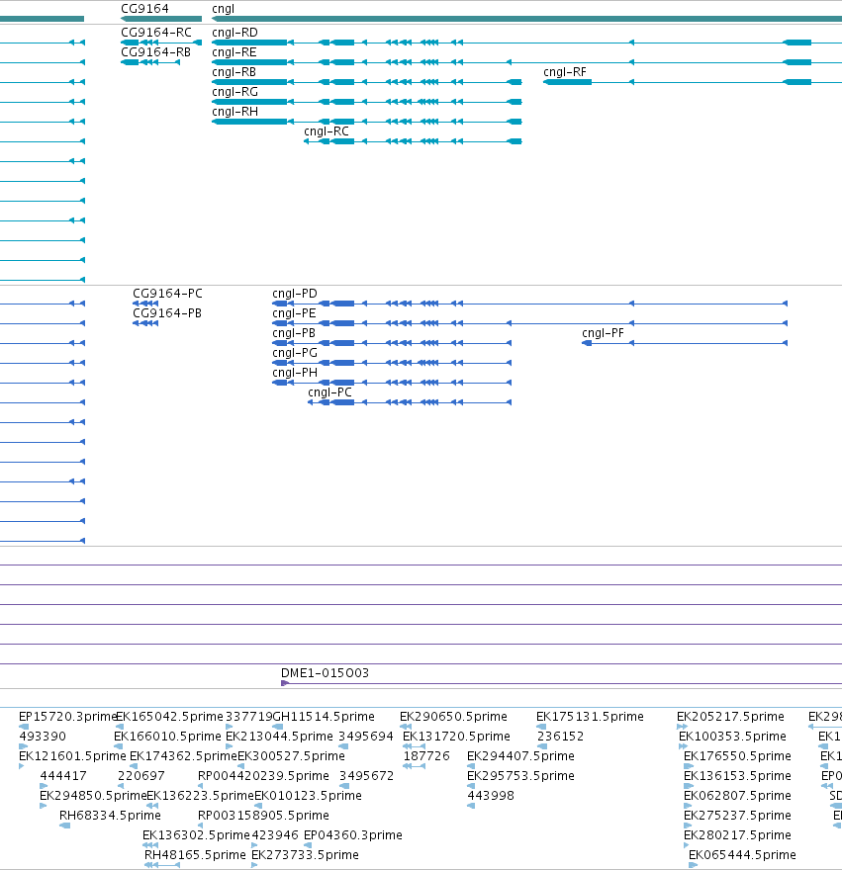Screen dimensions: 842x870
Task: Select the 443998 feature label
Action: [x=491, y=796]
